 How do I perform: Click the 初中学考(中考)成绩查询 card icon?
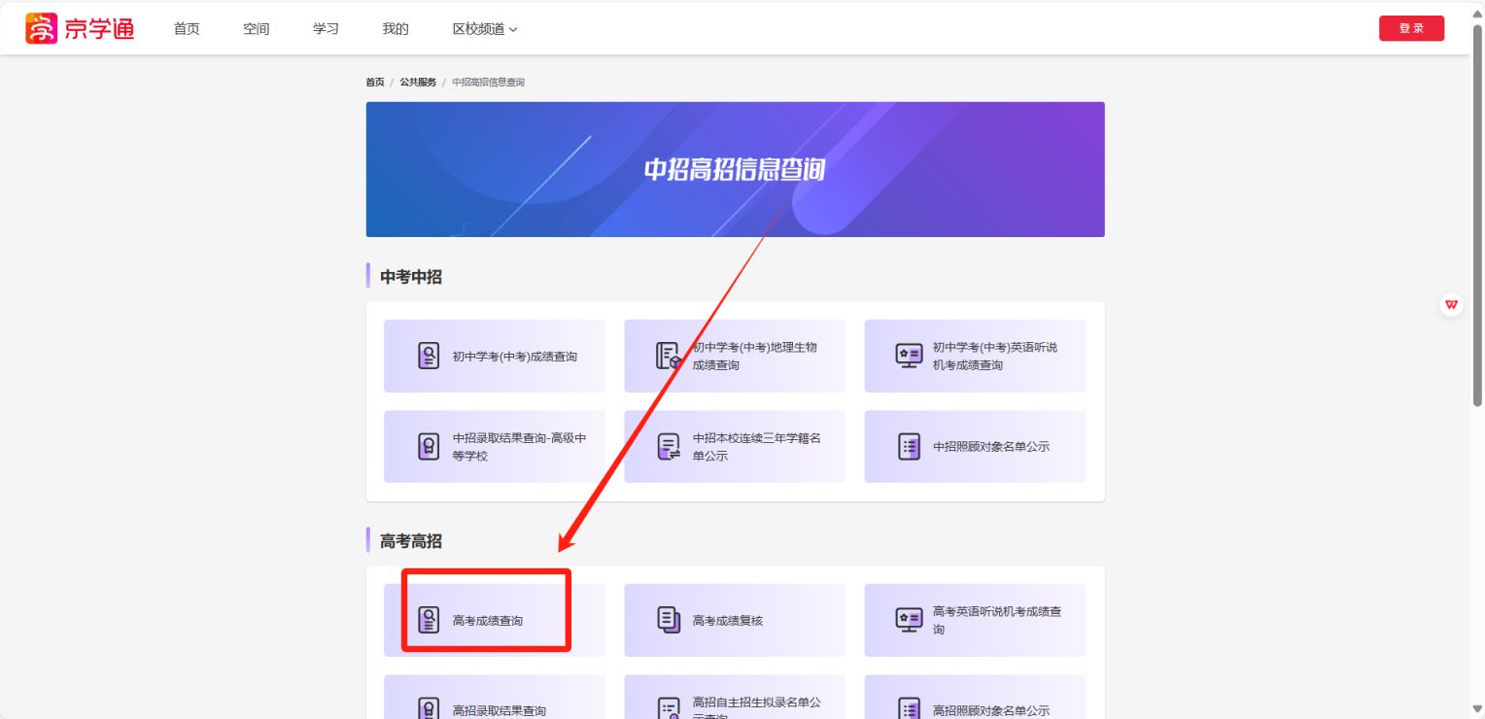(x=429, y=356)
